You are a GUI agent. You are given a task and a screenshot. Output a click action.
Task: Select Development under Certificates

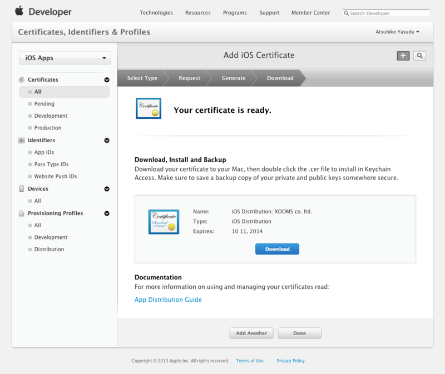point(51,116)
